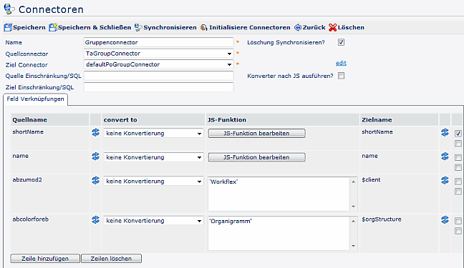Click the Initialisiere Connectoren icon
This screenshot has width=464, height=268.
(203, 27)
